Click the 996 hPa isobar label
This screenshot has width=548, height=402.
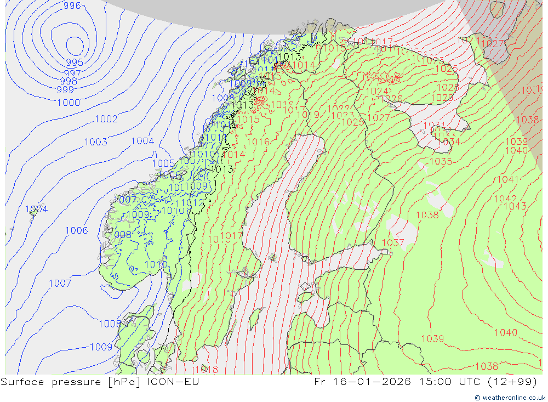pos(72,5)
